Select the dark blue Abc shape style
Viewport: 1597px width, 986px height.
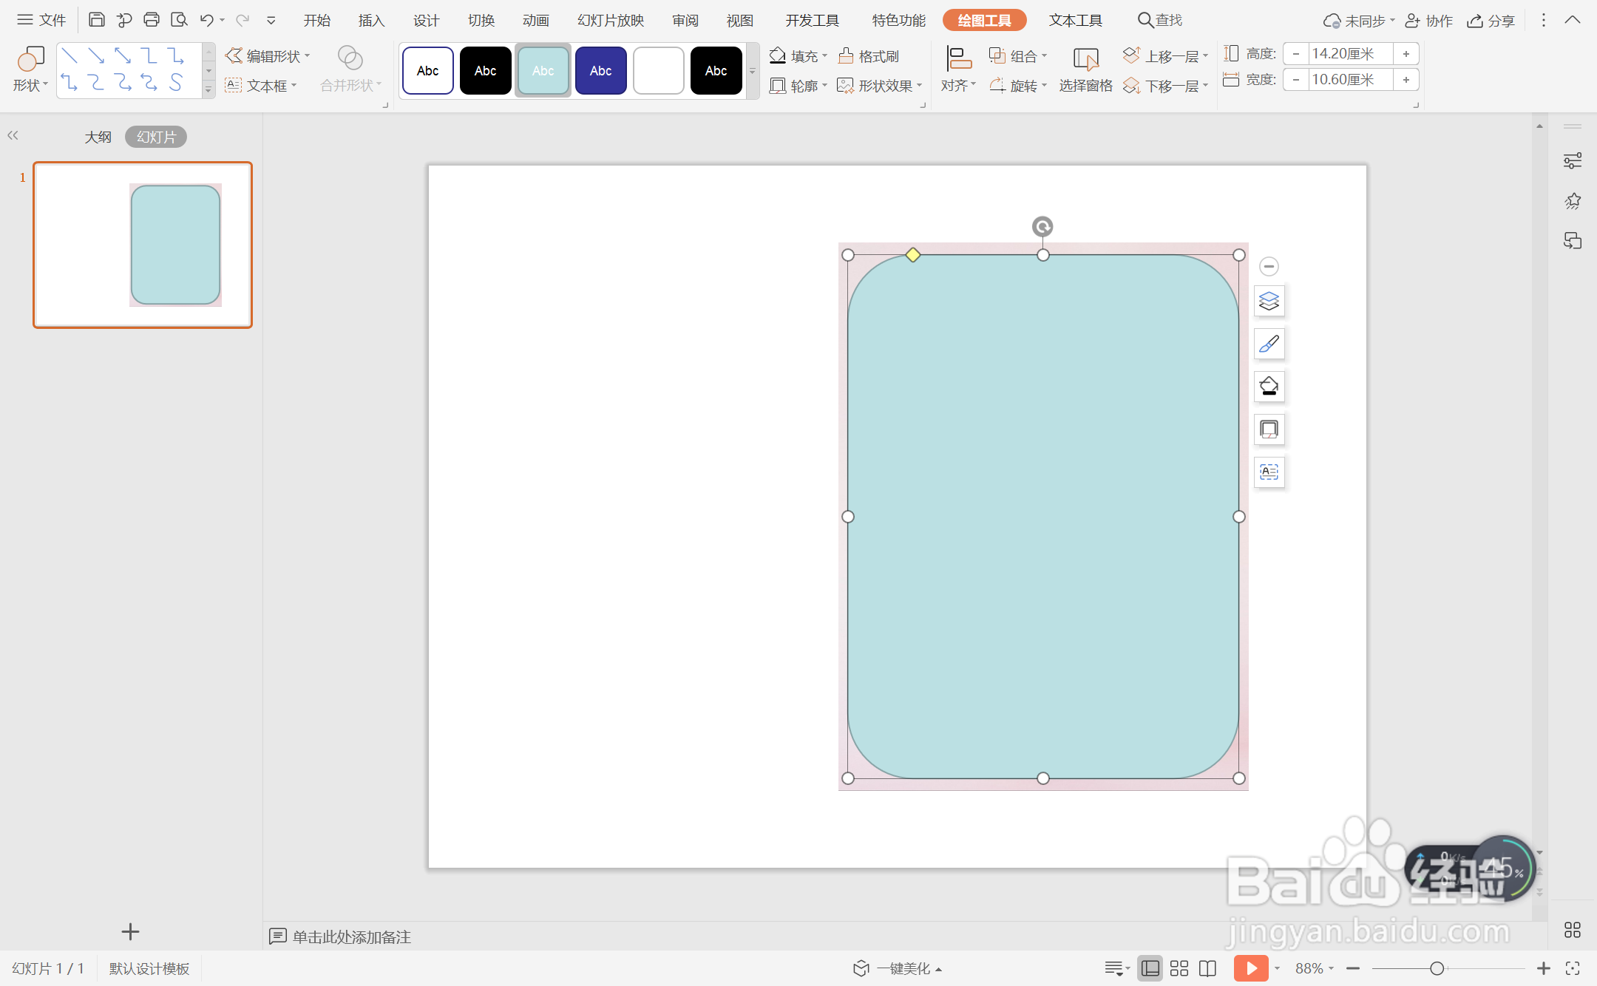(x=600, y=71)
